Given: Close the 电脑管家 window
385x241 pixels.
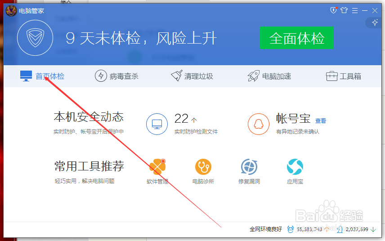Looking at the screenshot, I should 375,10.
